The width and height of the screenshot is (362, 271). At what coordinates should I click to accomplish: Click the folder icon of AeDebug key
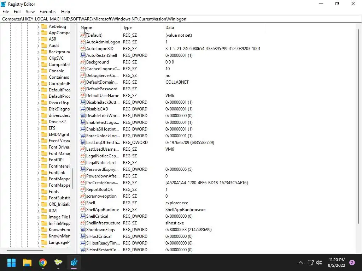(44, 26)
